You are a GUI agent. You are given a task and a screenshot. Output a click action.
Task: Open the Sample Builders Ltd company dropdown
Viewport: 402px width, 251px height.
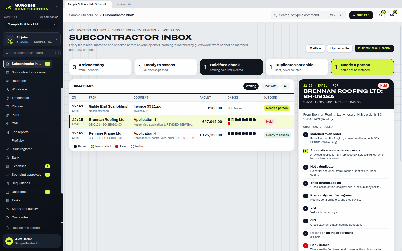coord(32,24)
